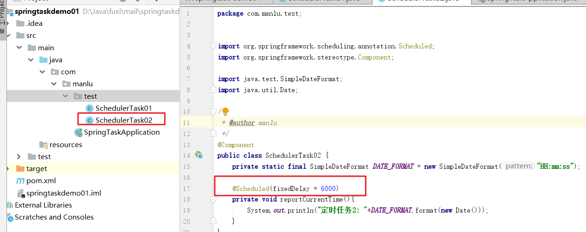The width and height of the screenshot is (586, 232).
Task: Click 'import java.text.SimpleDateFormat;' line
Action: point(280,79)
